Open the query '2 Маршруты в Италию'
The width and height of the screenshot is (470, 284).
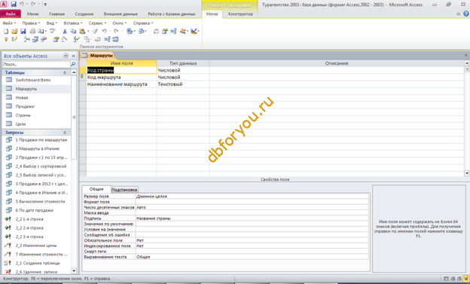pos(38,148)
